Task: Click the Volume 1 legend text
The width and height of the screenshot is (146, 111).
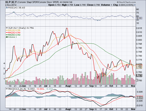Action: pyautogui.click(x=12, y=37)
